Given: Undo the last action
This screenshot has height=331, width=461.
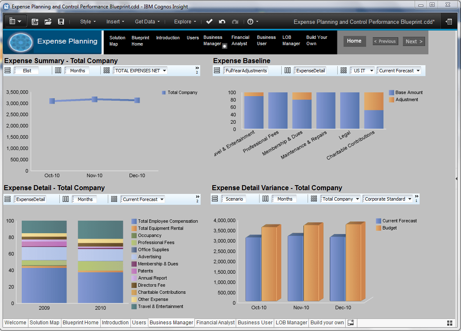Looking at the screenshot, I should [222, 22].
